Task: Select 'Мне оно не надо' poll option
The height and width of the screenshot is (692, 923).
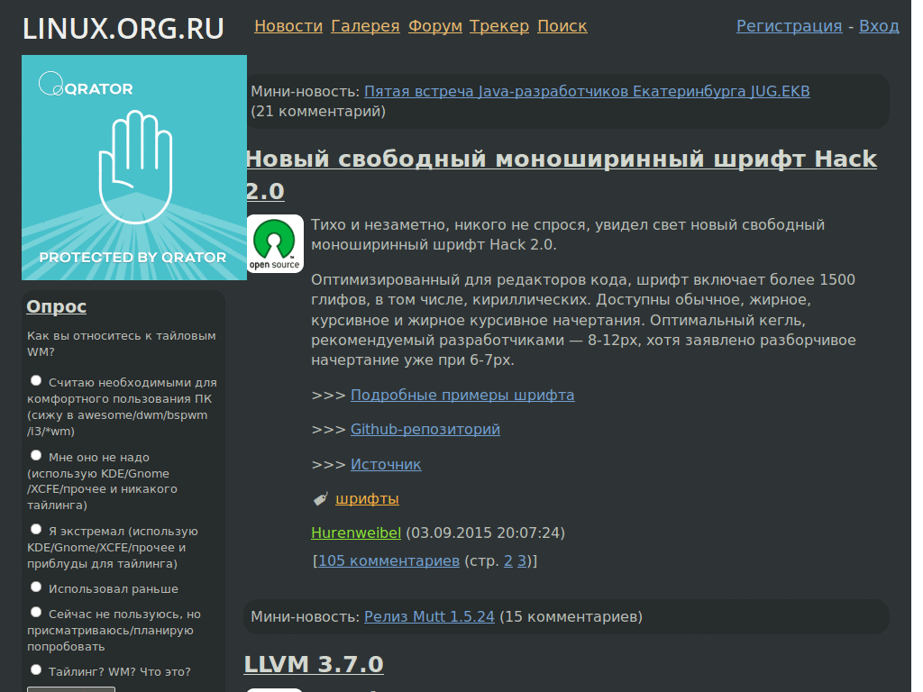Action: (36, 455)
